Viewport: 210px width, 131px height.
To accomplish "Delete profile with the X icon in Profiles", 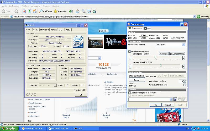I will tap(184, 99).
